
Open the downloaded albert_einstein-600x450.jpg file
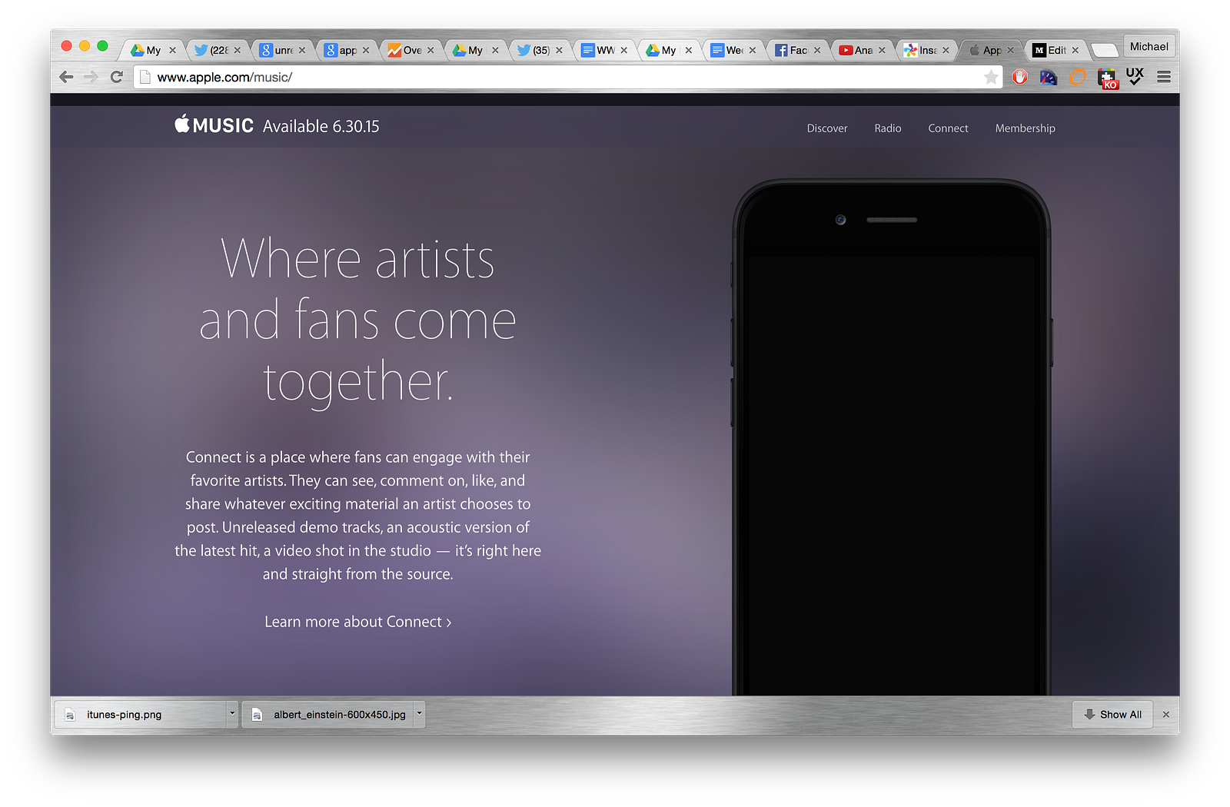click(x=329, y=714)
